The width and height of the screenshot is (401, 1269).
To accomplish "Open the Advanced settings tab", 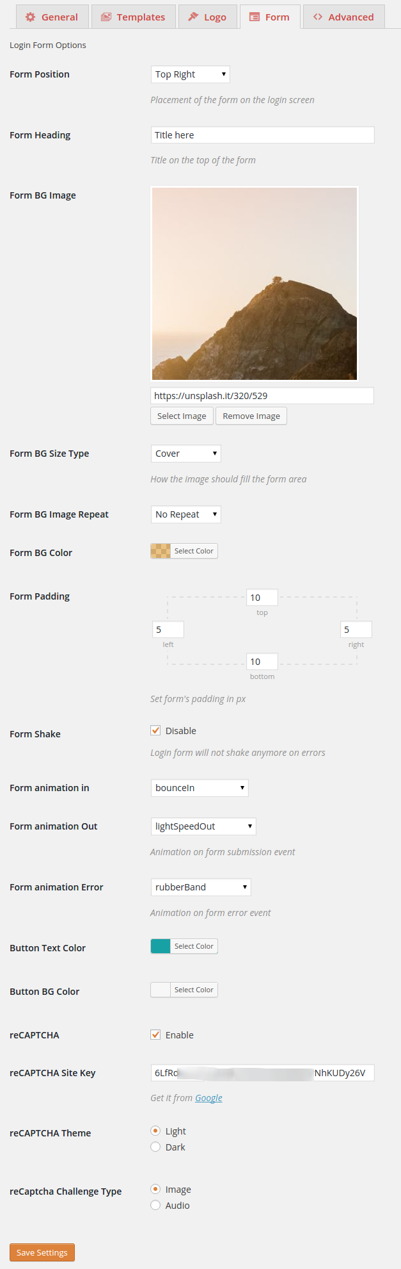I will pos(343,16).
